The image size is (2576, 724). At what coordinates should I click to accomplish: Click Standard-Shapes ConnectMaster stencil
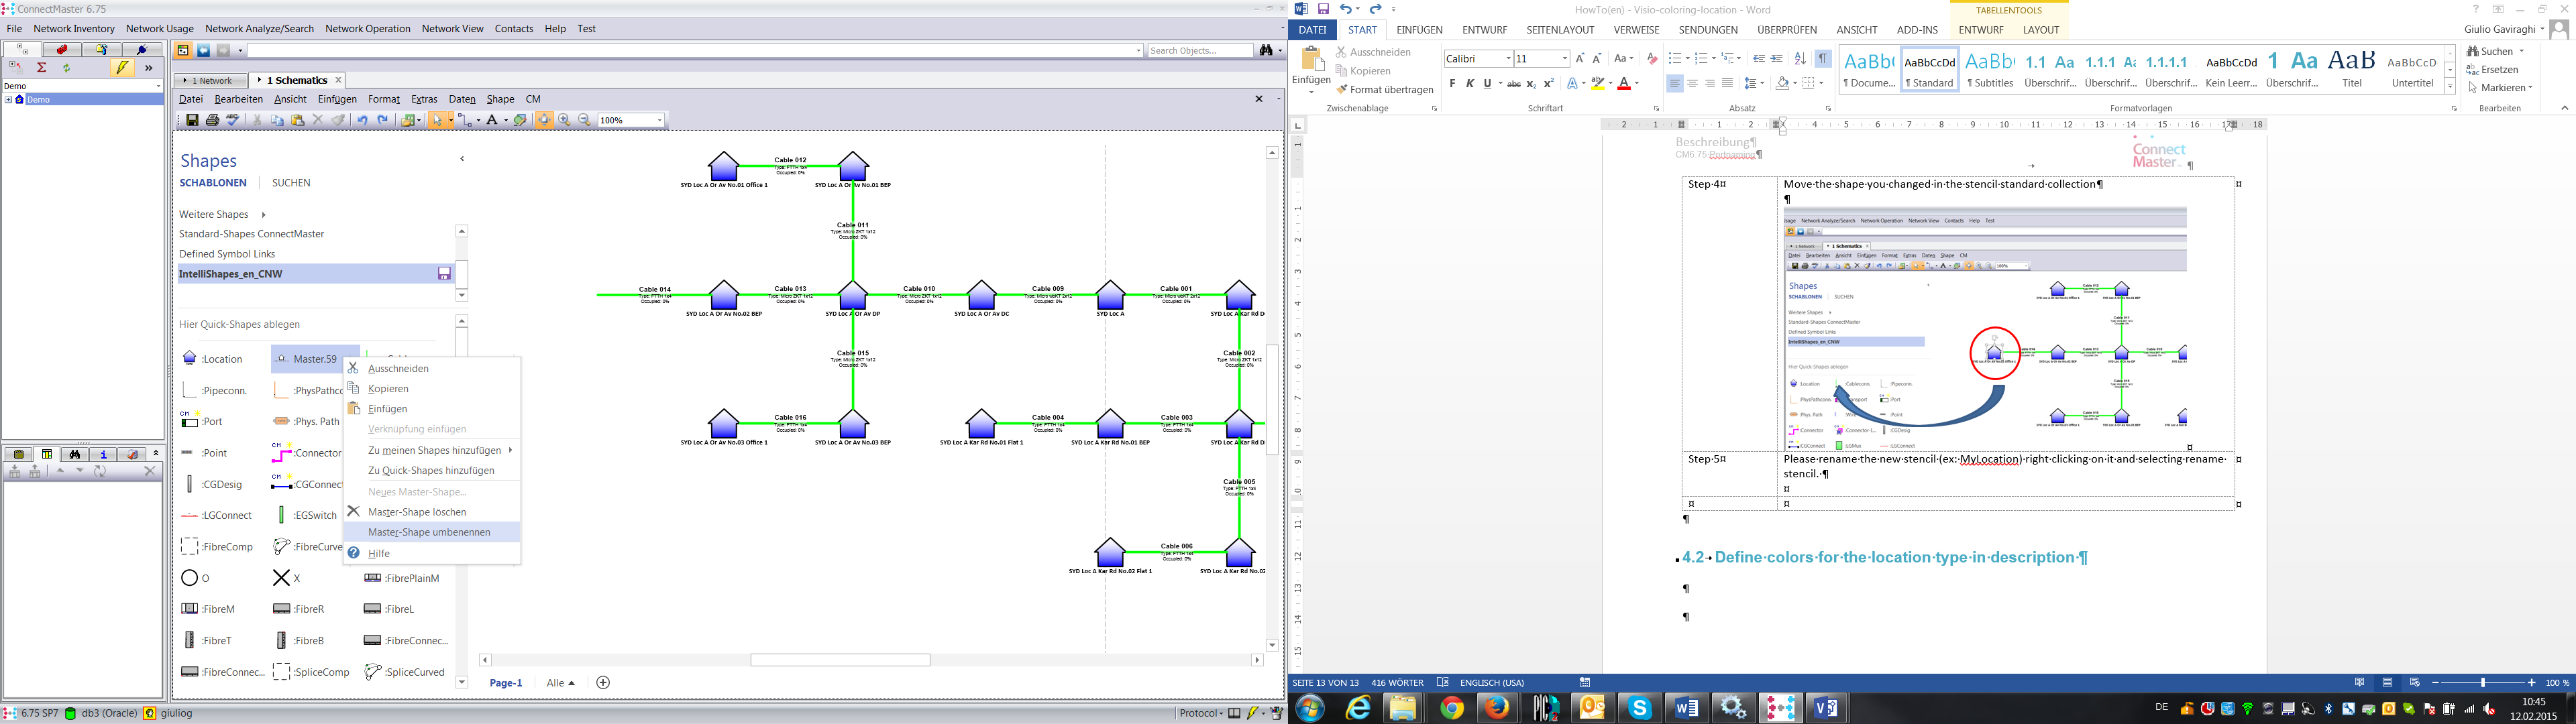click(x=252, y=234)
